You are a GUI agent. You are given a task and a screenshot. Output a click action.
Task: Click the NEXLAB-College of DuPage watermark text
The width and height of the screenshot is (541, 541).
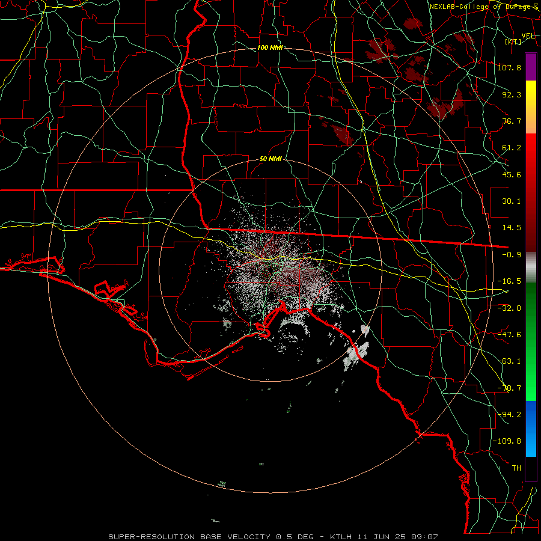484,7
